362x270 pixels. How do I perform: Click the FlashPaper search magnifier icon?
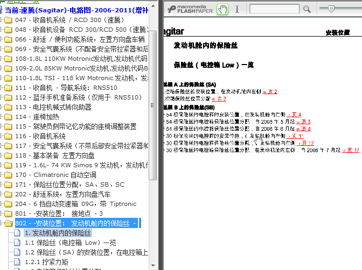pyautogui.click(x=307, y=10)
